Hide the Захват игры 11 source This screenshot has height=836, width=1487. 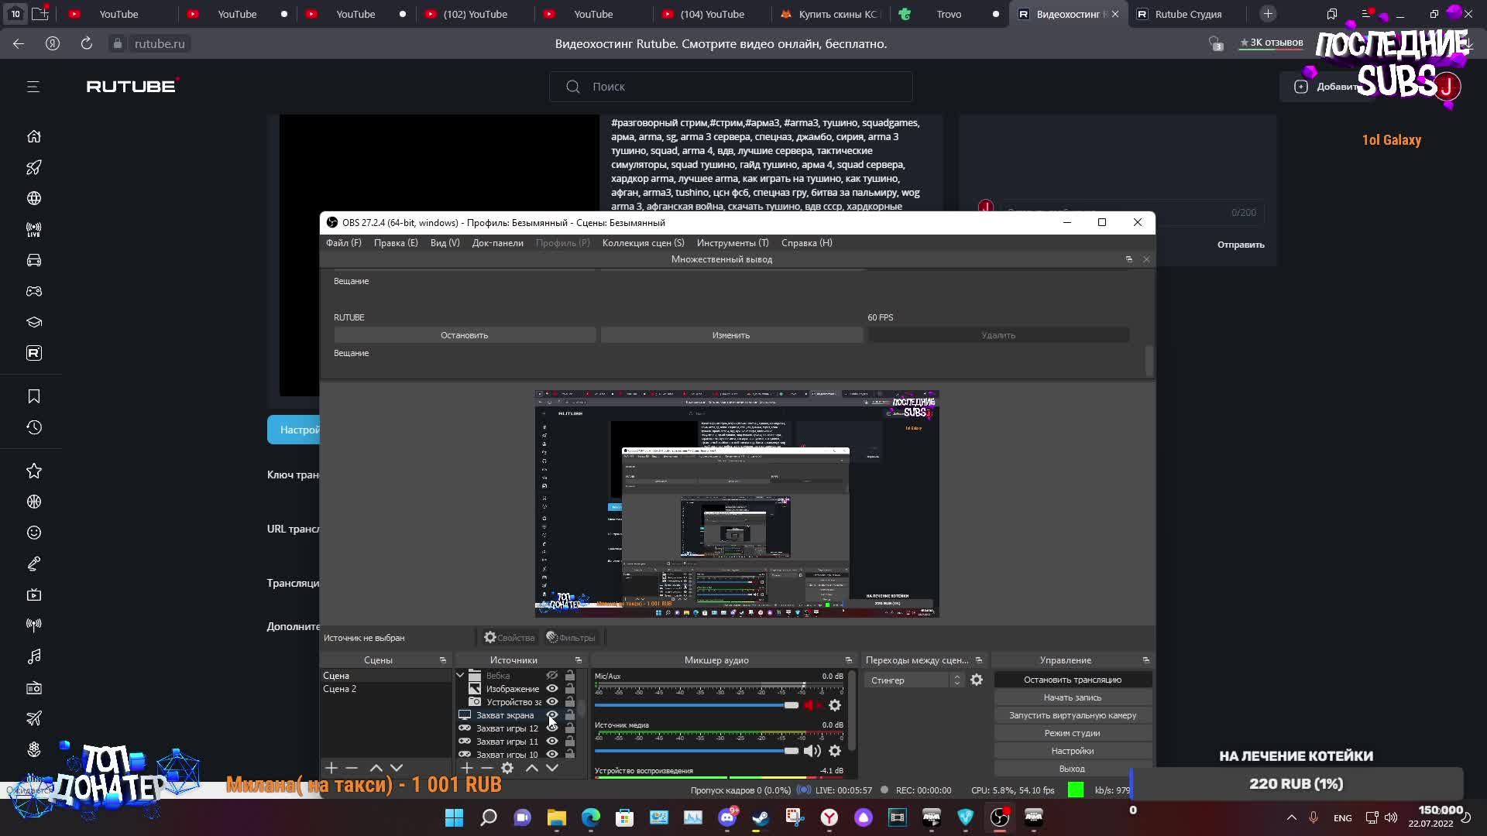[x=552, y=742]
